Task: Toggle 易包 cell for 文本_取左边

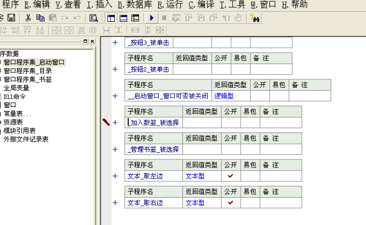Action: (250, 176)
